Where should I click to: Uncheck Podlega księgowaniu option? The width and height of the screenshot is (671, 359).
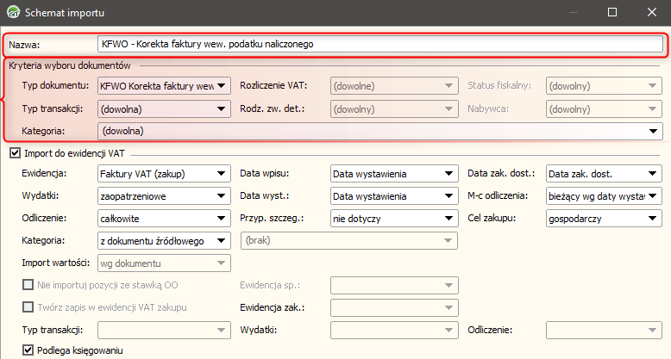[28, 350]
